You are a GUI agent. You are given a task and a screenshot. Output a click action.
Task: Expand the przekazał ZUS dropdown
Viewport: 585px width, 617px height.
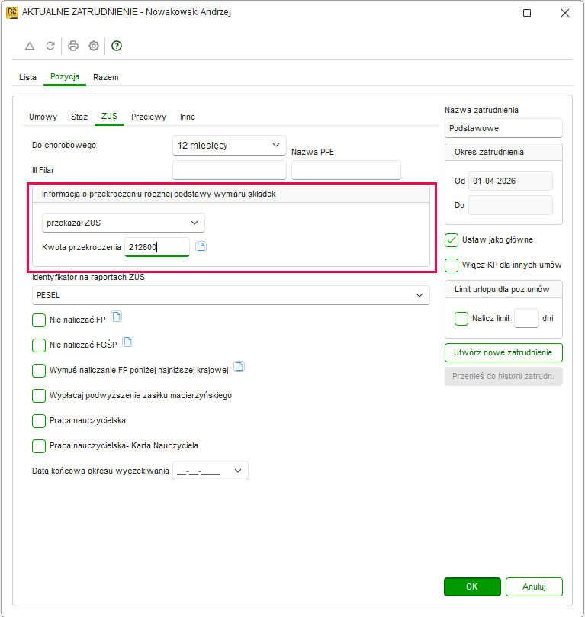click(123, 223)
